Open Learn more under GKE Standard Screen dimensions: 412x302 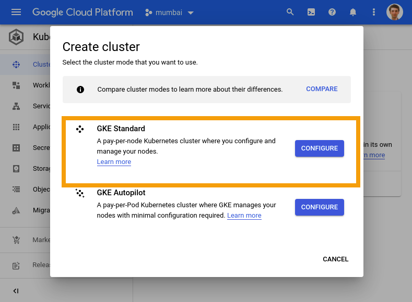click(114, 162)
